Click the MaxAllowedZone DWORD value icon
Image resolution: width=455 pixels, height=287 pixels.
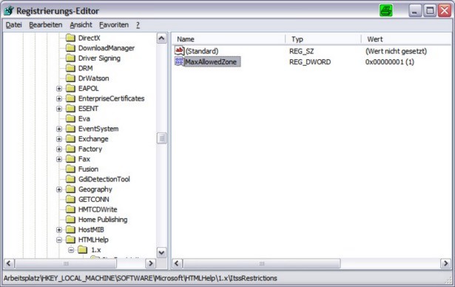(179, 61)
